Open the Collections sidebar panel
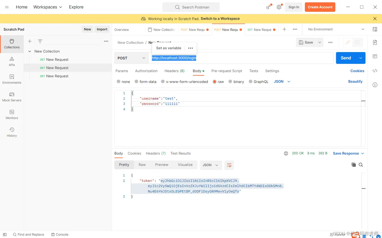Viewport: 382px width, 238px height. [x=12, y=44]
